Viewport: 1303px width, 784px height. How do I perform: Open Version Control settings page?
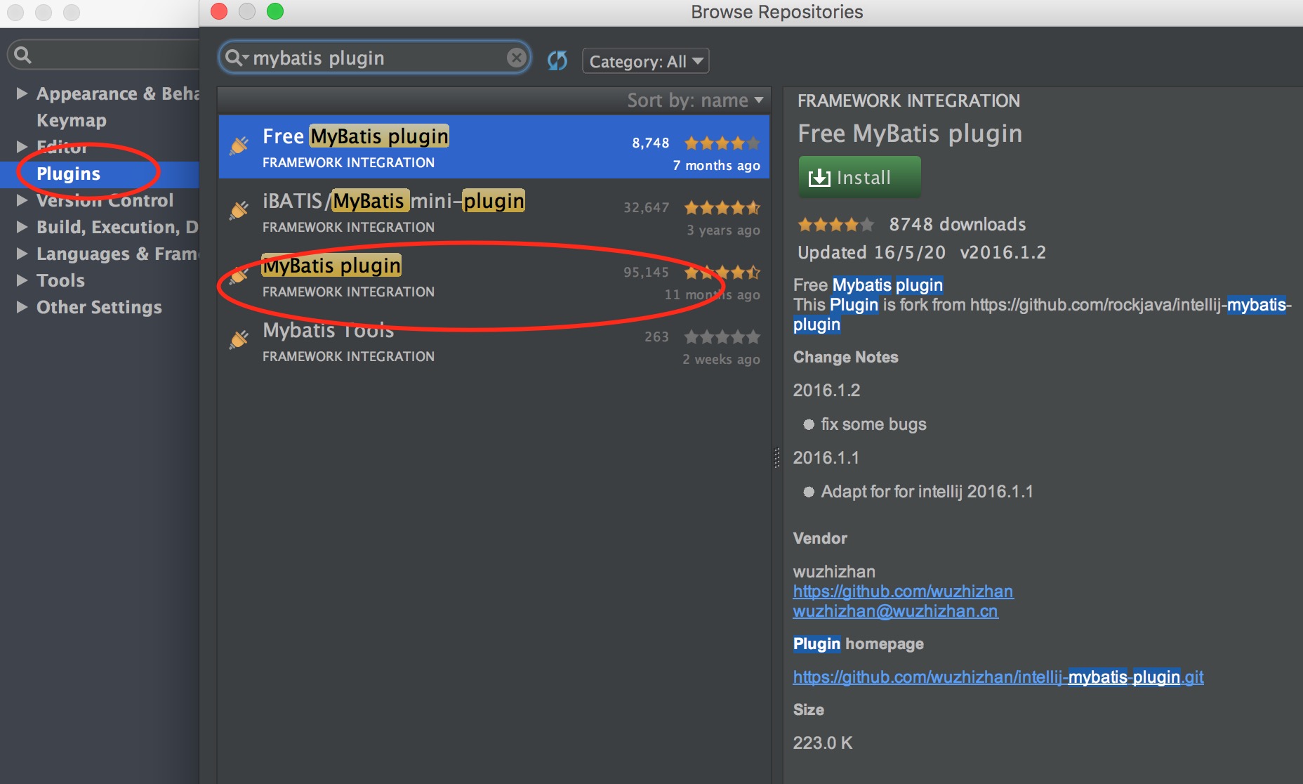pos(105,200)
